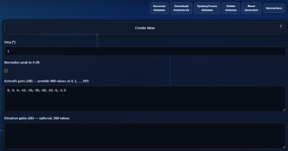Image resolution: width=288 pixels, height=151 pixels.
Task: Click the Delete Antenna button
Action: [x=231, y=8]
